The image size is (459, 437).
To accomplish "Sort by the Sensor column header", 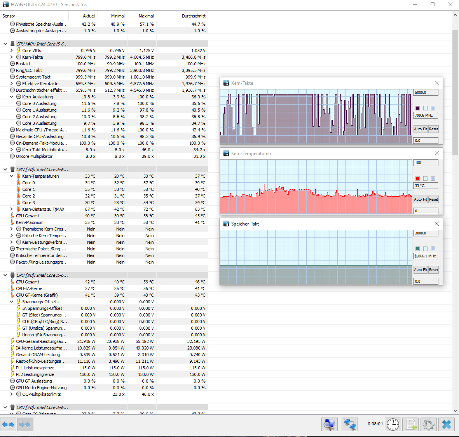I will point(34,16).
